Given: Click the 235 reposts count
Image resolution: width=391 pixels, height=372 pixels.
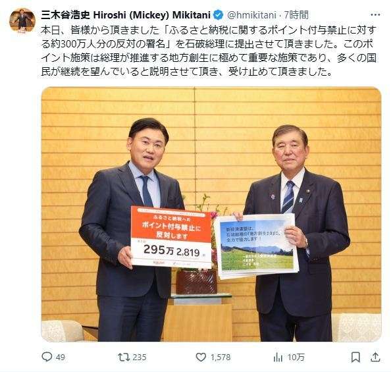Looking at the screenshot, I should pyautogui.click(x=139, y=358).
